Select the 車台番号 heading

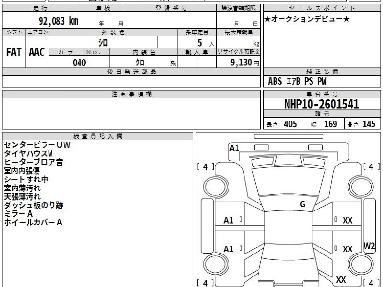pyautogui.click(x=322, y=94)
